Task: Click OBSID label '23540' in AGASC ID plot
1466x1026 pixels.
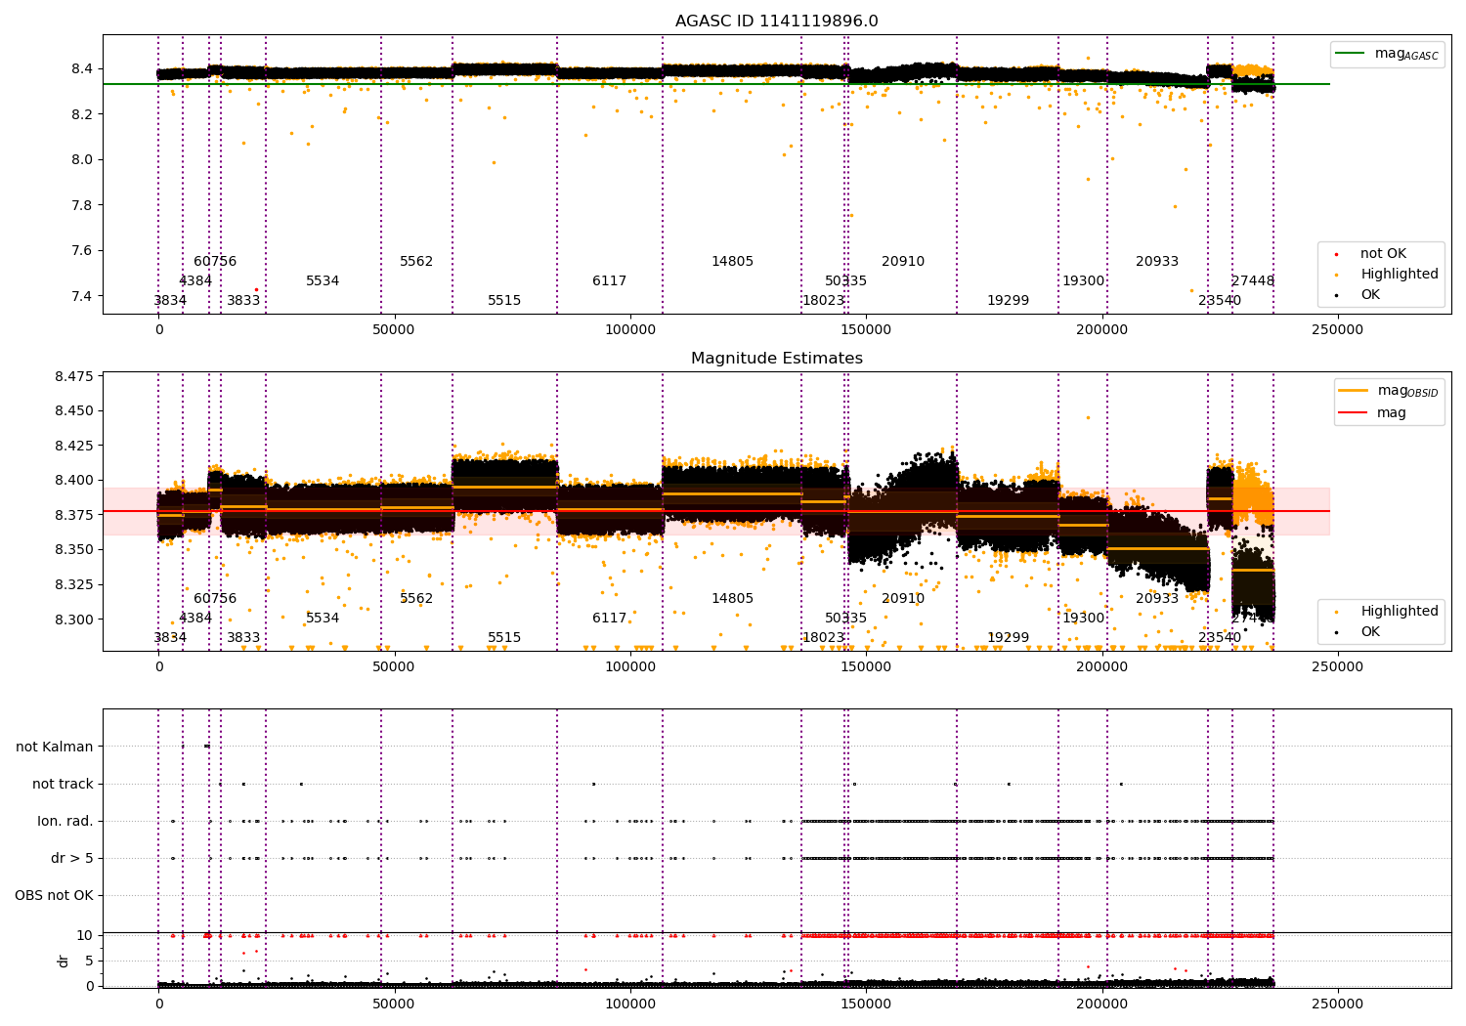Action: tap(1220, 301)
